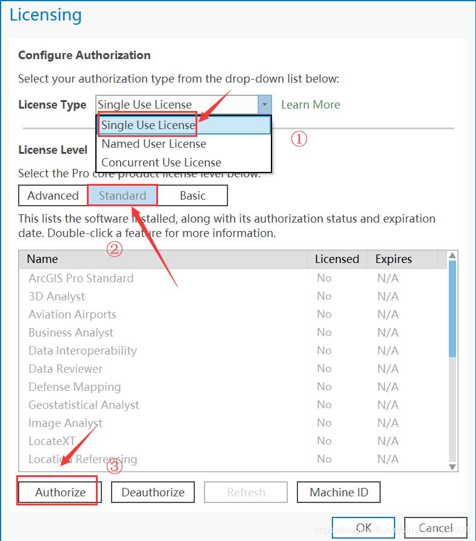Click the blue vertical scrollbar thumb

[x=452, y=309]
